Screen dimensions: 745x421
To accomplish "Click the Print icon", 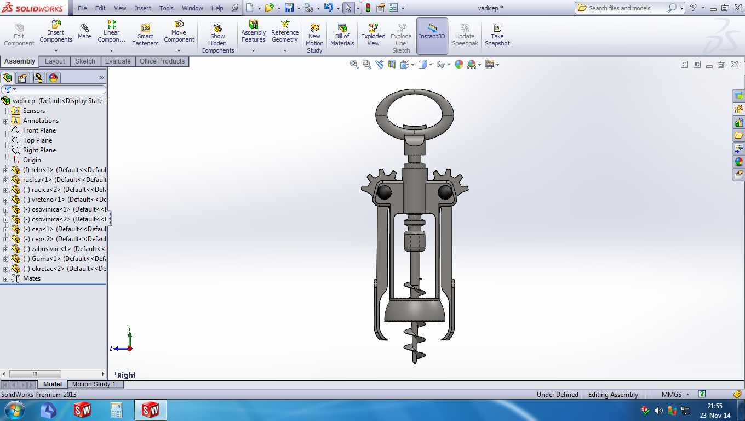I will pos(308,8).
